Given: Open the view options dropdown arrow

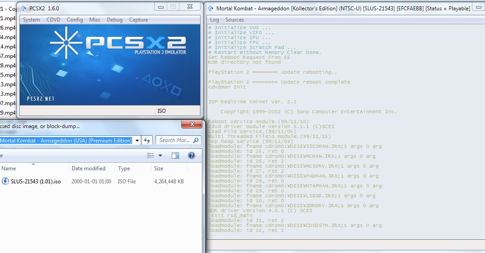Looking at the screenshot, I should (160, 155).
